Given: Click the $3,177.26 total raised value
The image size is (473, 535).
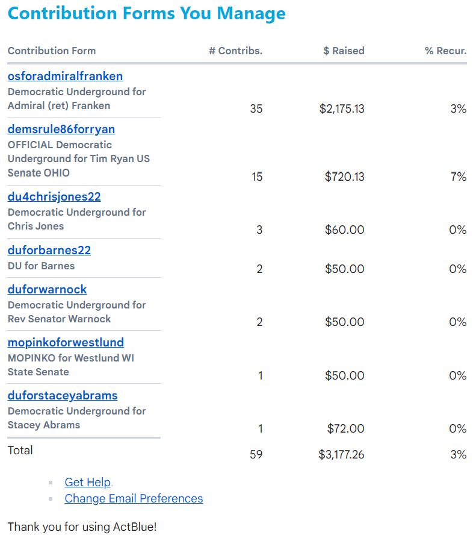Looking at the screenshot, I should (x=341, y=454).
